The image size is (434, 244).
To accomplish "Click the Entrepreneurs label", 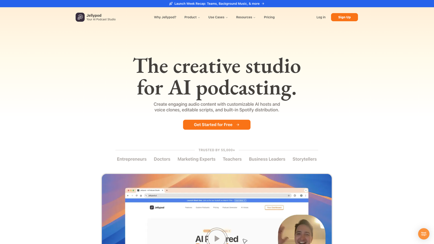I will coord(132,159).
